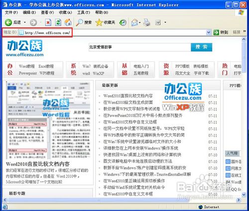Open 五笔教程 link
Screen dimensions: 249x211
[x=141, y=73]
